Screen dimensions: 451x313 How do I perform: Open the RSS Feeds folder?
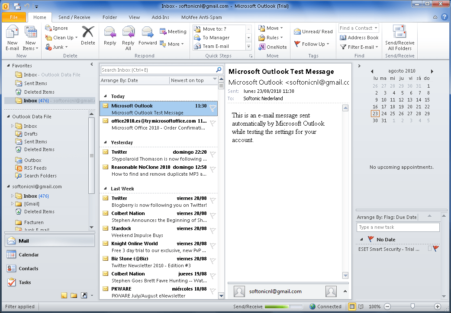click(x=35, y=168)
